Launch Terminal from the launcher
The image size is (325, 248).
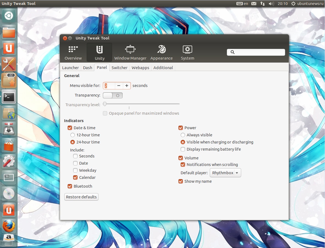tap(9, 97)
